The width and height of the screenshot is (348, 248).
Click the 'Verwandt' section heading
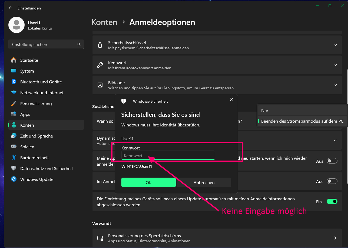(102, 223)
